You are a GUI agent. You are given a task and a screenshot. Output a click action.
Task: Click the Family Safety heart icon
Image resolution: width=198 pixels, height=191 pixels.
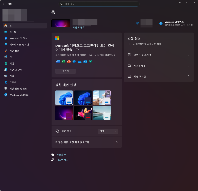[91, 62]
